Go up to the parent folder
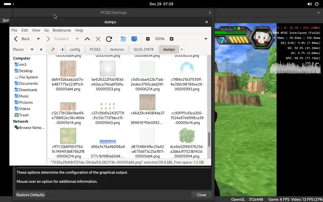The height and width of the screenshot is (202, 323). point(87,39)
